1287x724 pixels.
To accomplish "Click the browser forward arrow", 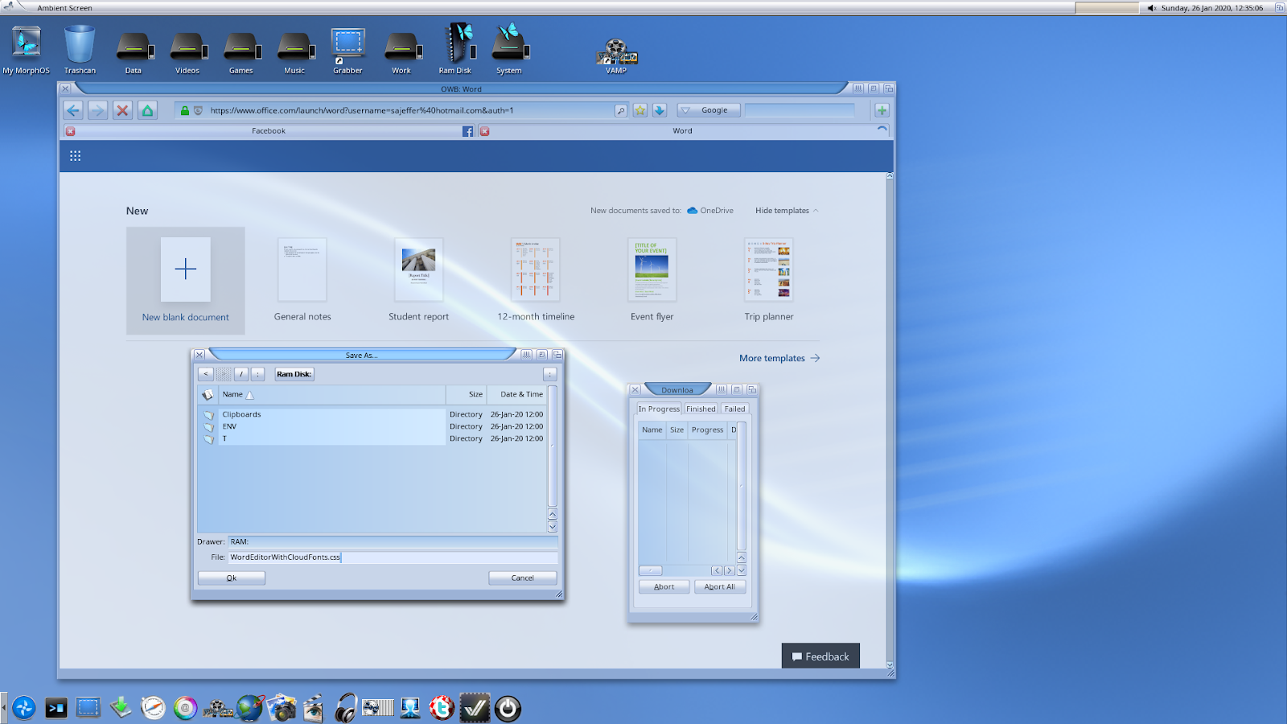I will (x=97, y=110).
